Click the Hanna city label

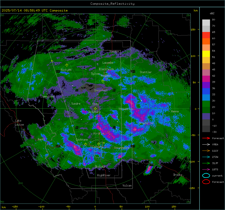(x=175, y=111)
